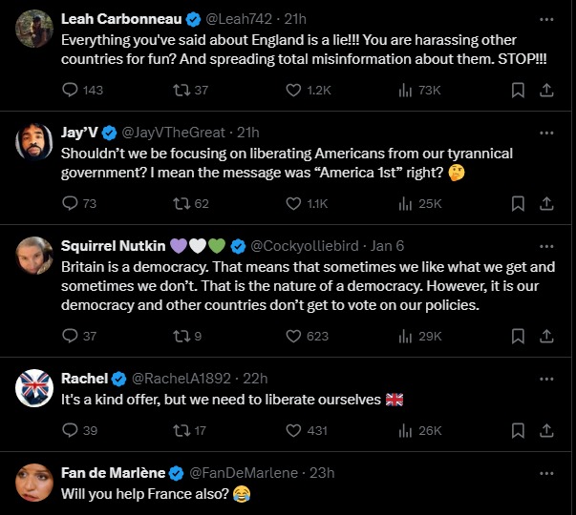576x515 pixels.
Task: Open more options on Fan de Marlène's tweet
Action: click(x=546, y=472)
